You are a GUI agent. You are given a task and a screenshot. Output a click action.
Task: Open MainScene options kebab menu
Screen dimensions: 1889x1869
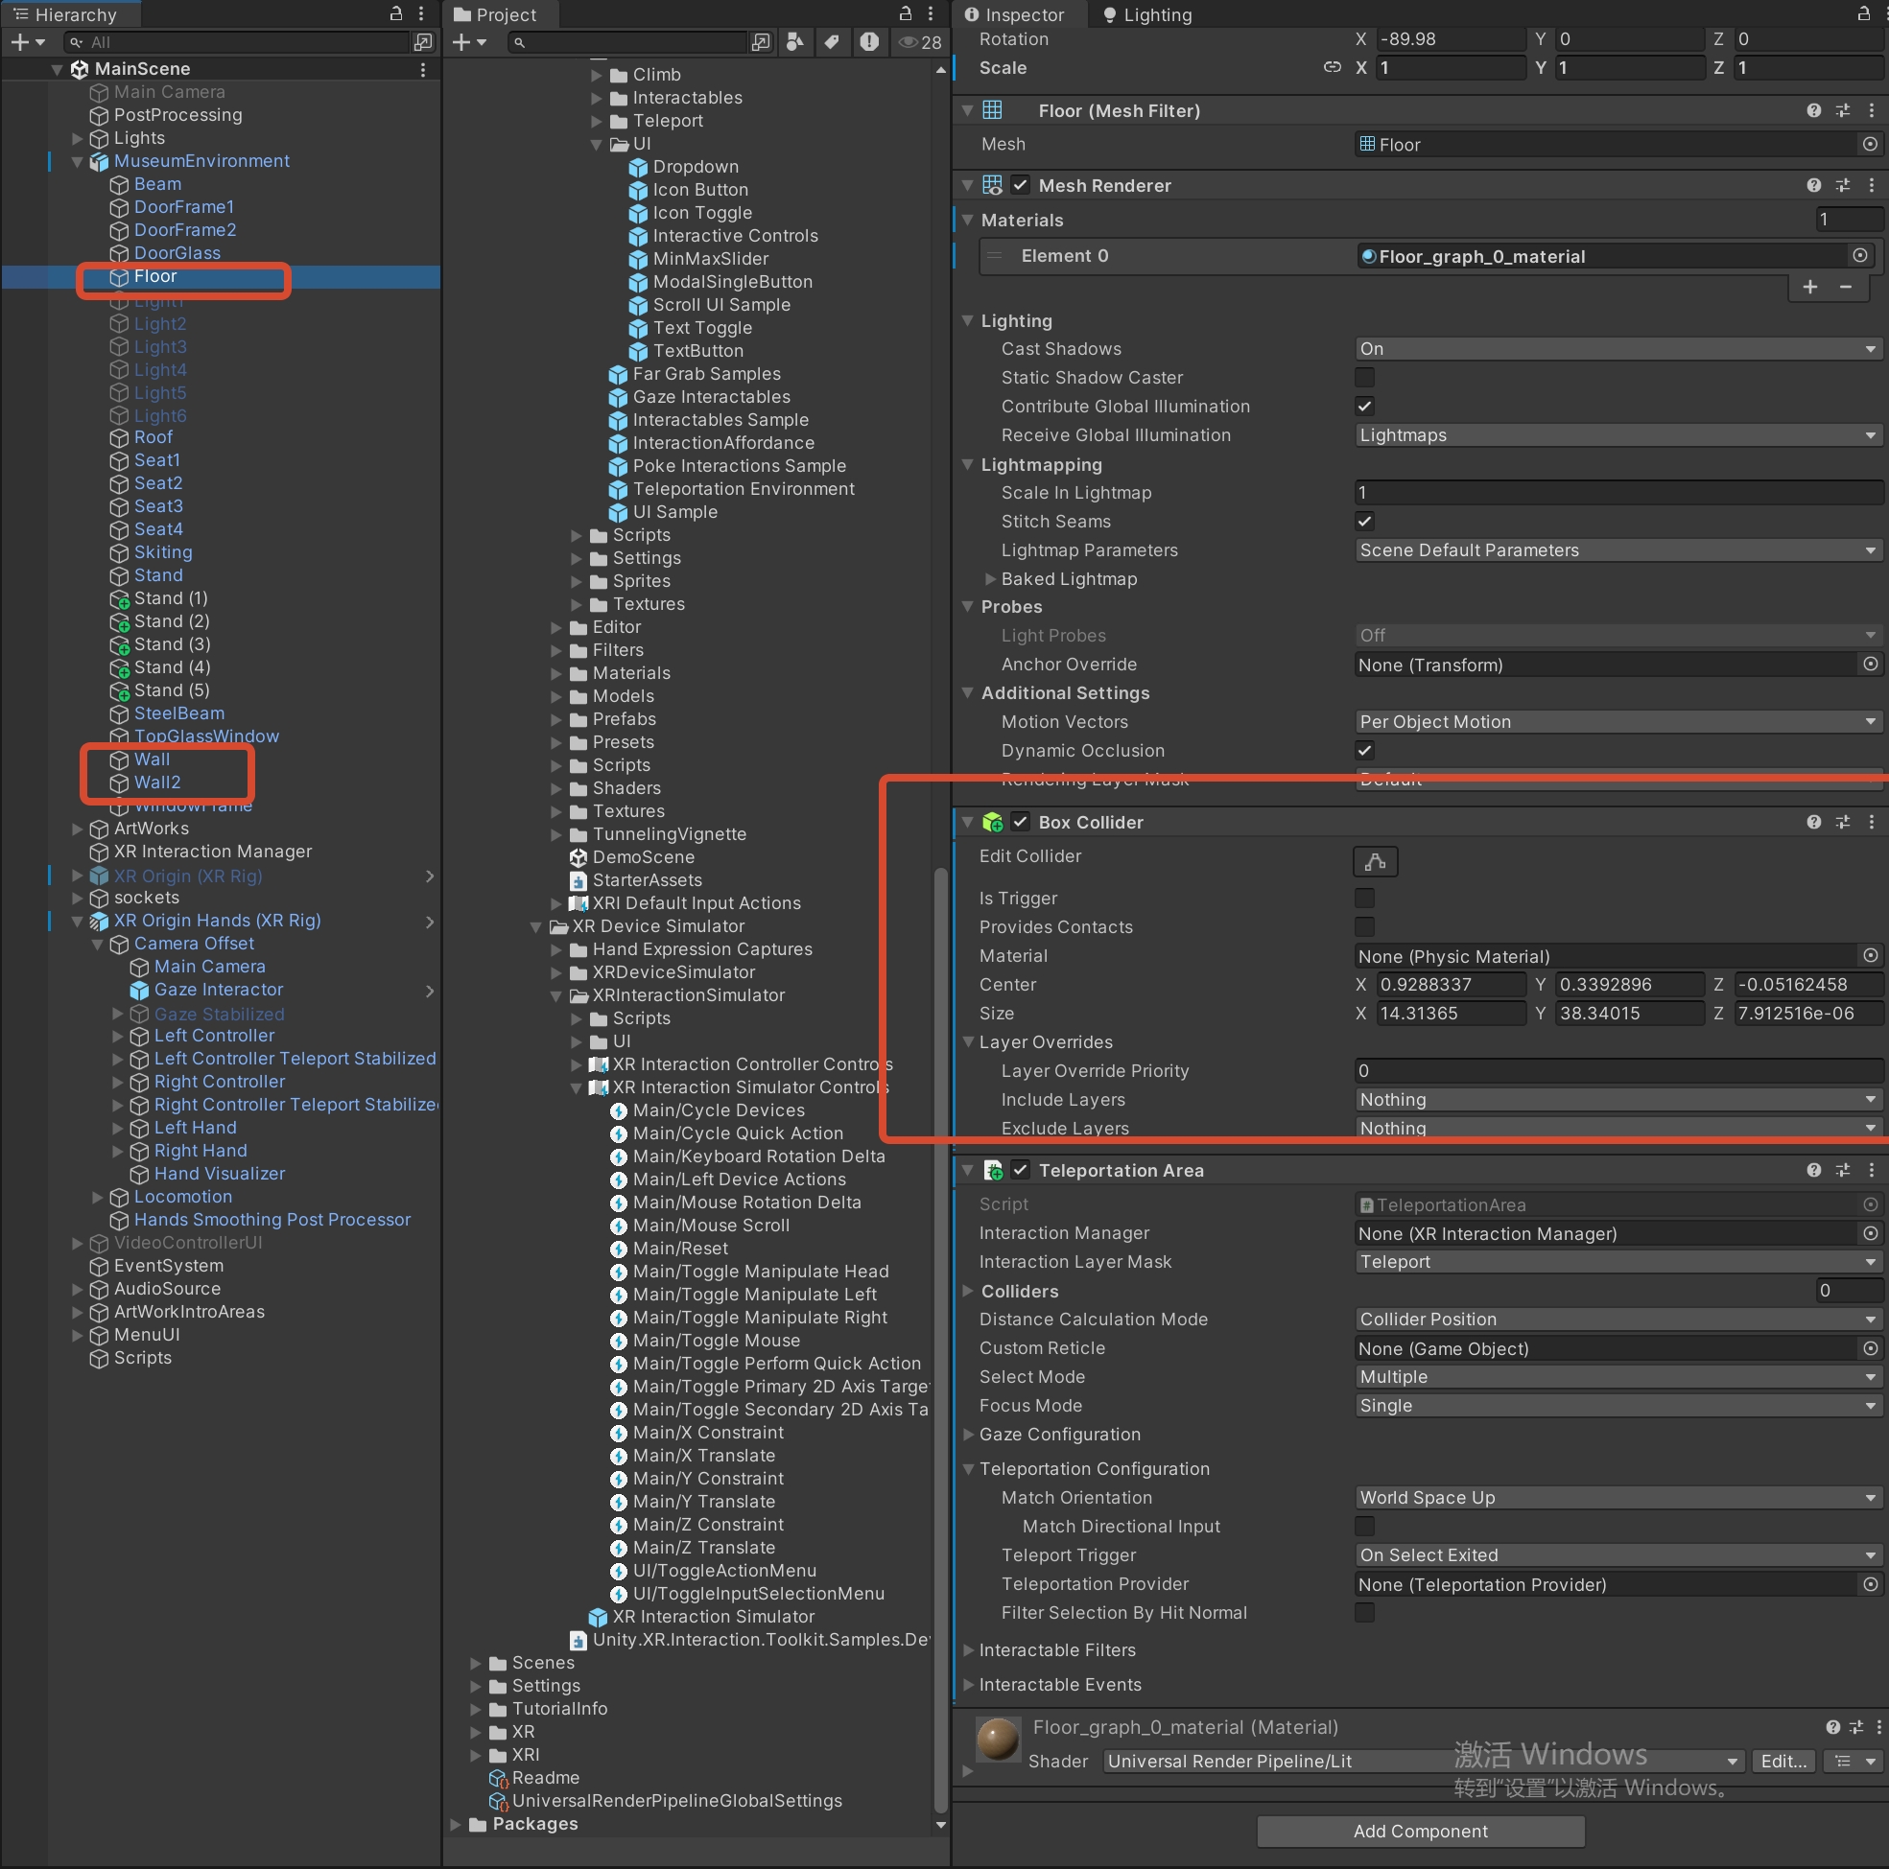pos(422,68)
